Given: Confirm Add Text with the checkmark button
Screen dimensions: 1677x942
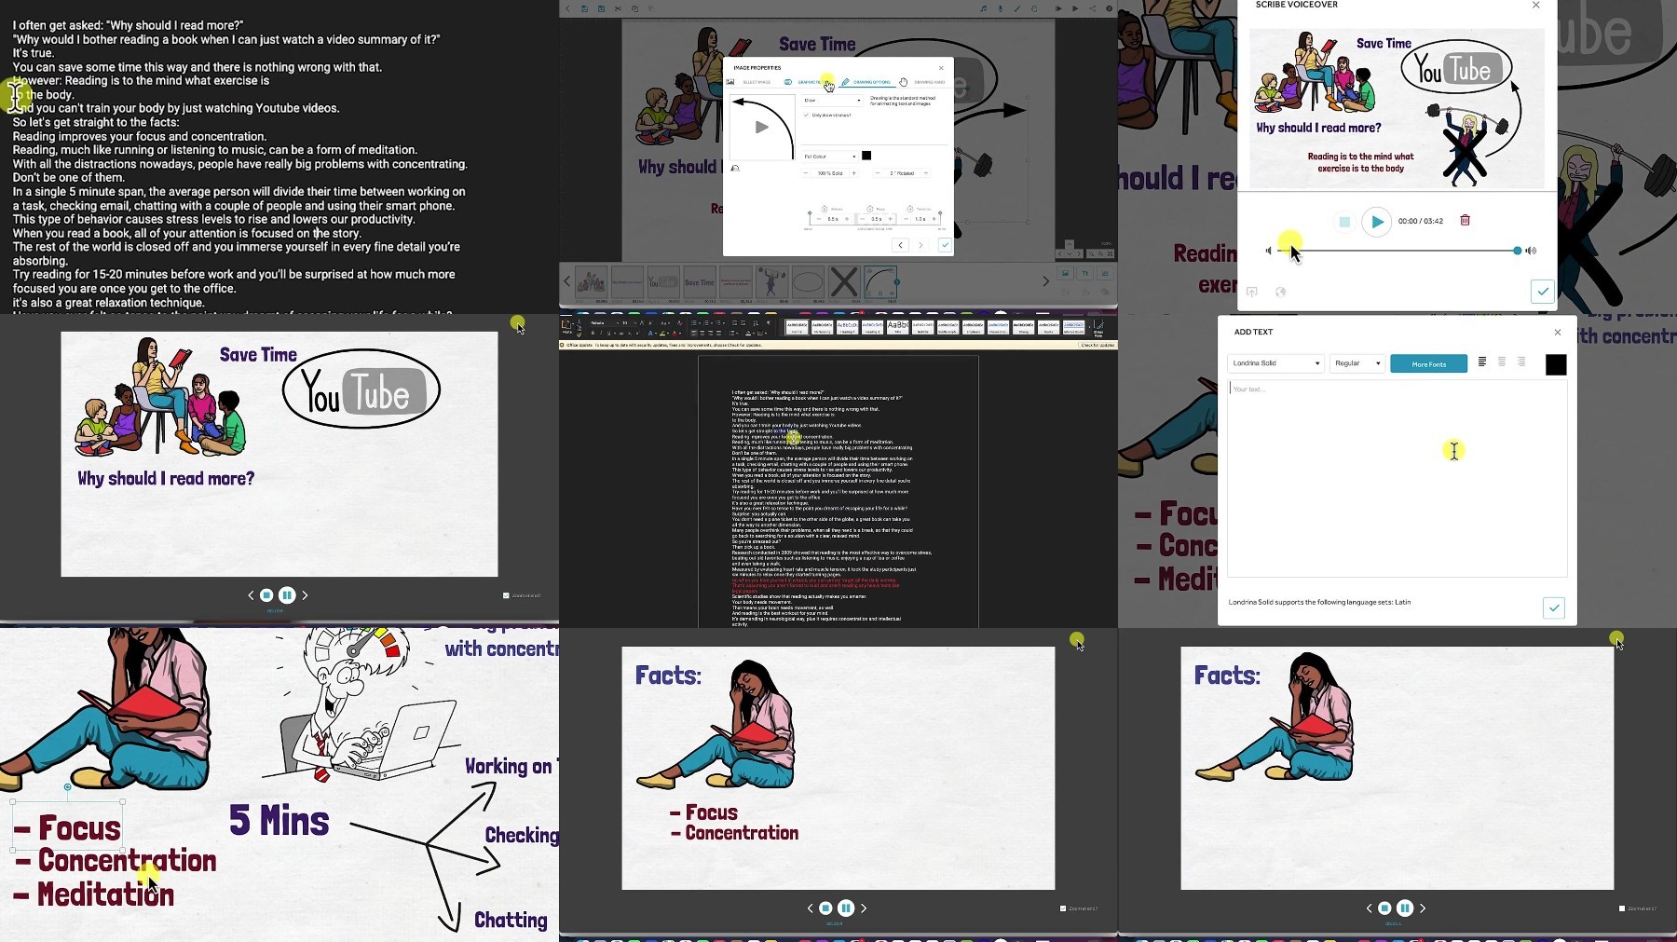Looking at the screenshot, I should [1554, 608].
